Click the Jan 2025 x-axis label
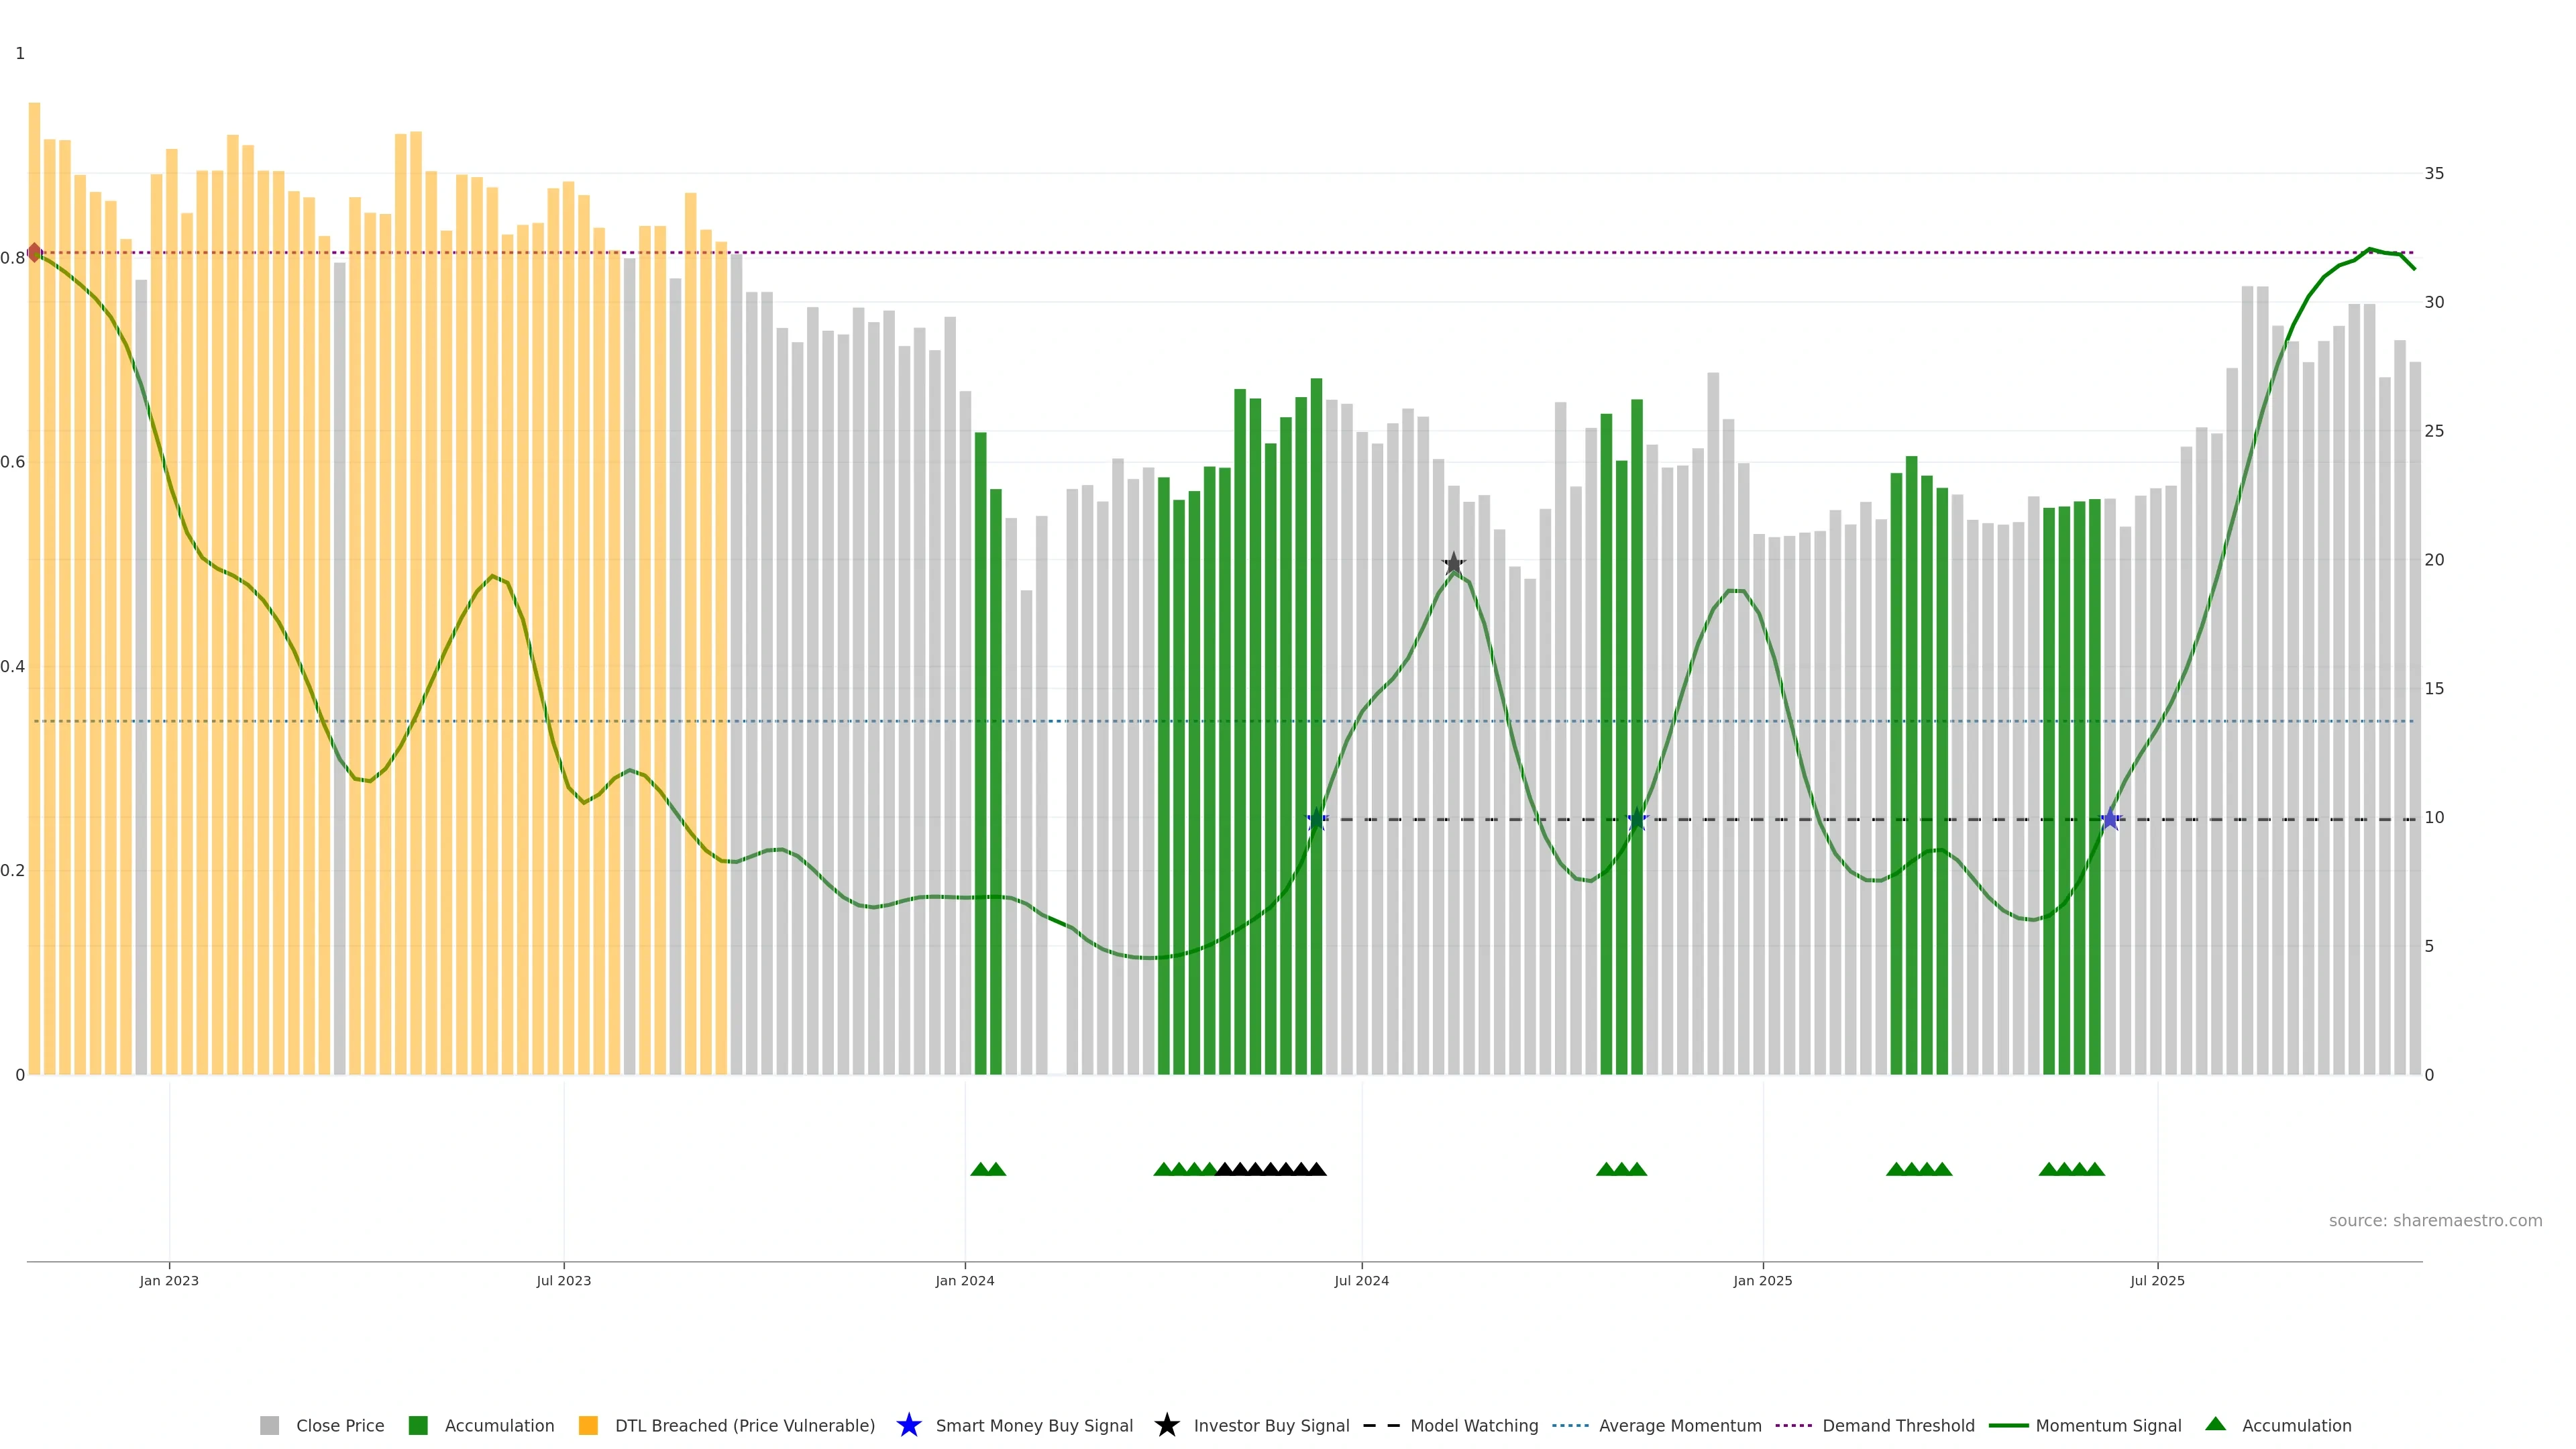This screenshot has height=1449, width=2576. coord(1762,1281)
